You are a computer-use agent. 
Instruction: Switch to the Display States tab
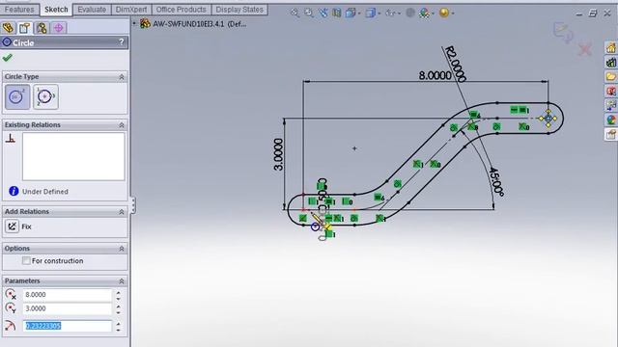(x=239, y=10)
